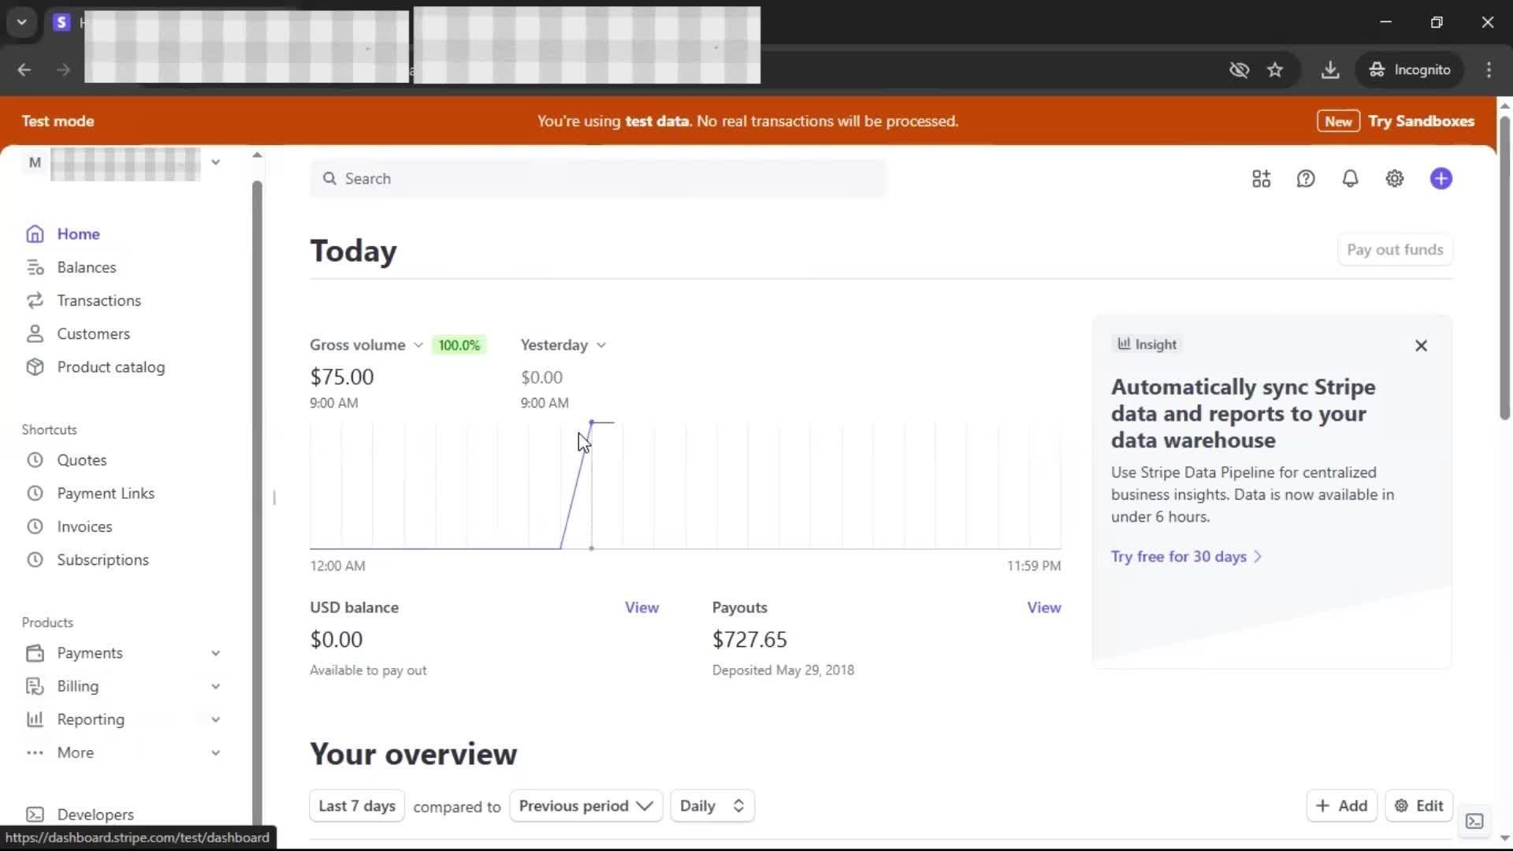1513x851 pixels.
Task: Click into the Search field
Action: click(x=599, y=179)
